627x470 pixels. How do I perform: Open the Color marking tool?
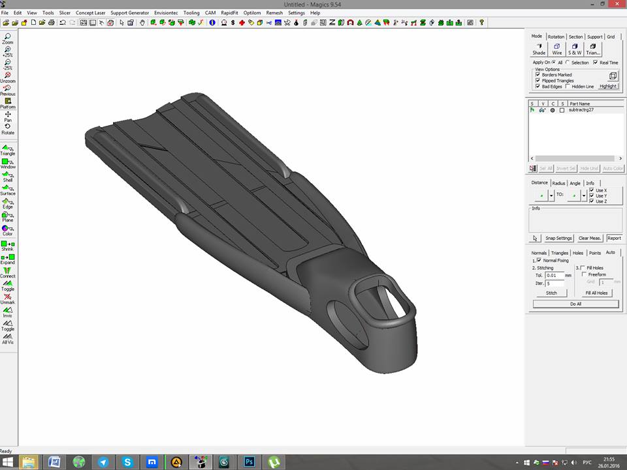pos(8,230)
